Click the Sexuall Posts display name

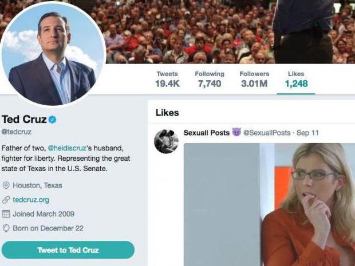[x=206, y=133]
